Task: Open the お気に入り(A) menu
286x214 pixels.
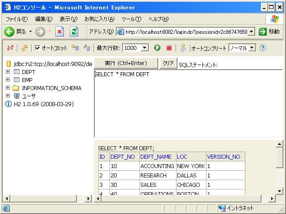Action: tap(99, 19)
